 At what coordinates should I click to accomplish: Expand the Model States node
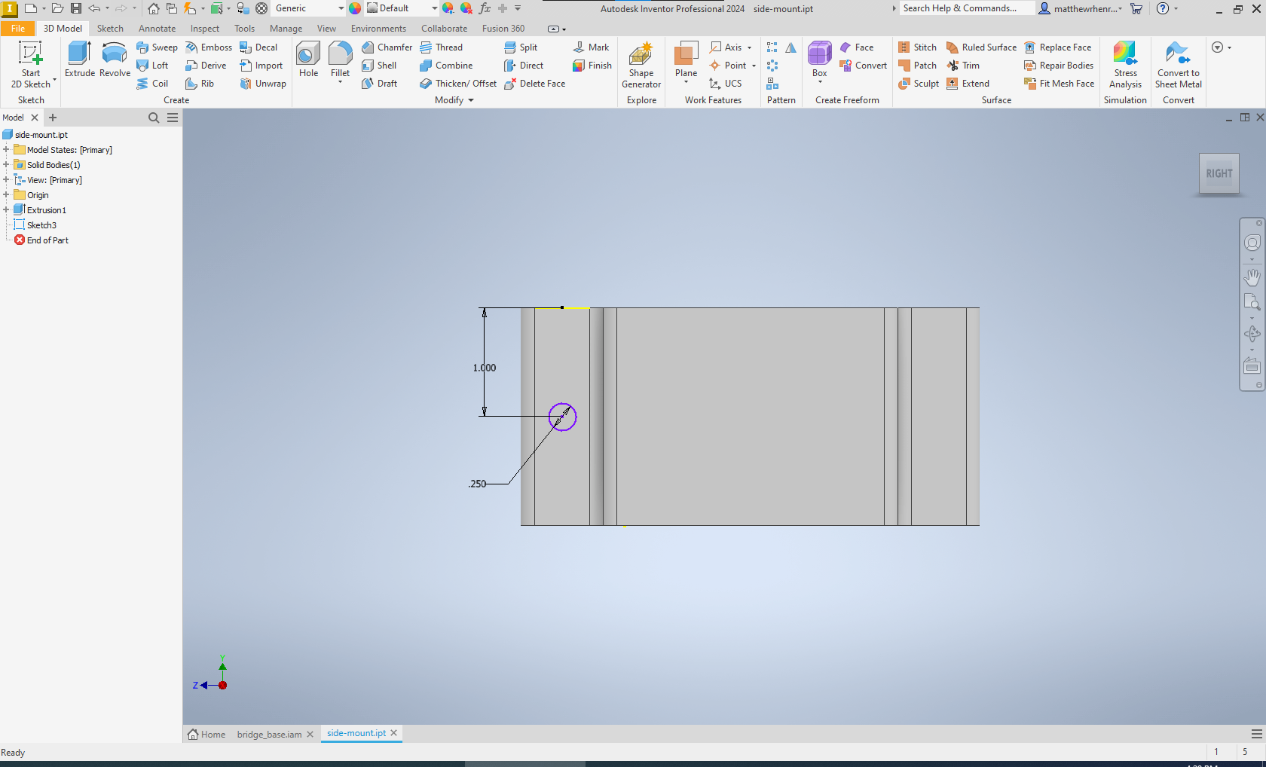pos(6,150)
